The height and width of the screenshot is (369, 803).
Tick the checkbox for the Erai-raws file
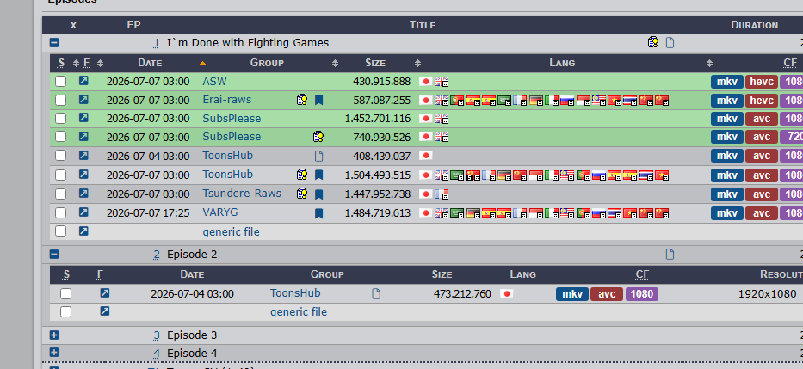pyautogui.click(x=60, y=101)
